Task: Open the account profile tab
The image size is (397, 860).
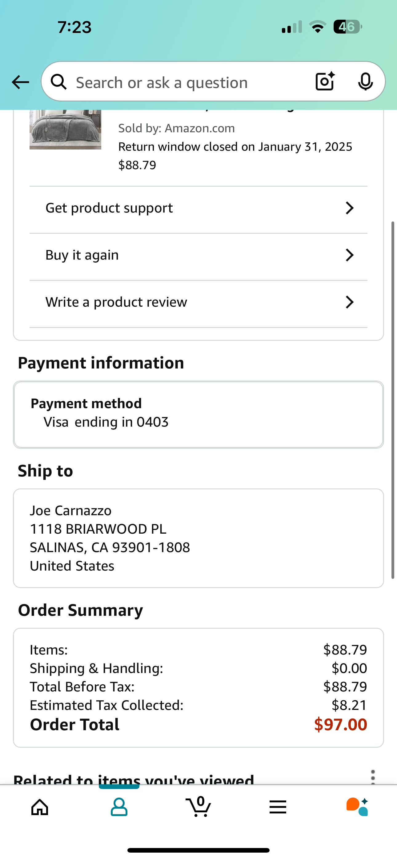Action: pos(119,807)
